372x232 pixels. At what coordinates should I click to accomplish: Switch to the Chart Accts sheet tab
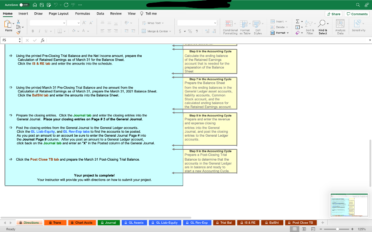pos(82,223)
